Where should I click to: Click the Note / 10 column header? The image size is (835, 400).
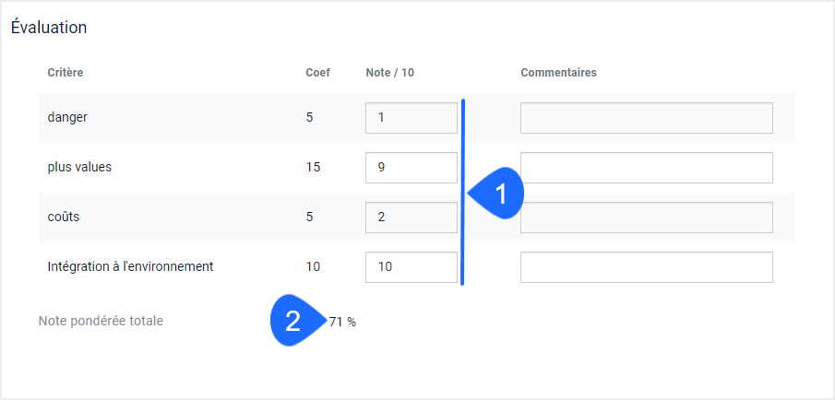coord(389,73)
